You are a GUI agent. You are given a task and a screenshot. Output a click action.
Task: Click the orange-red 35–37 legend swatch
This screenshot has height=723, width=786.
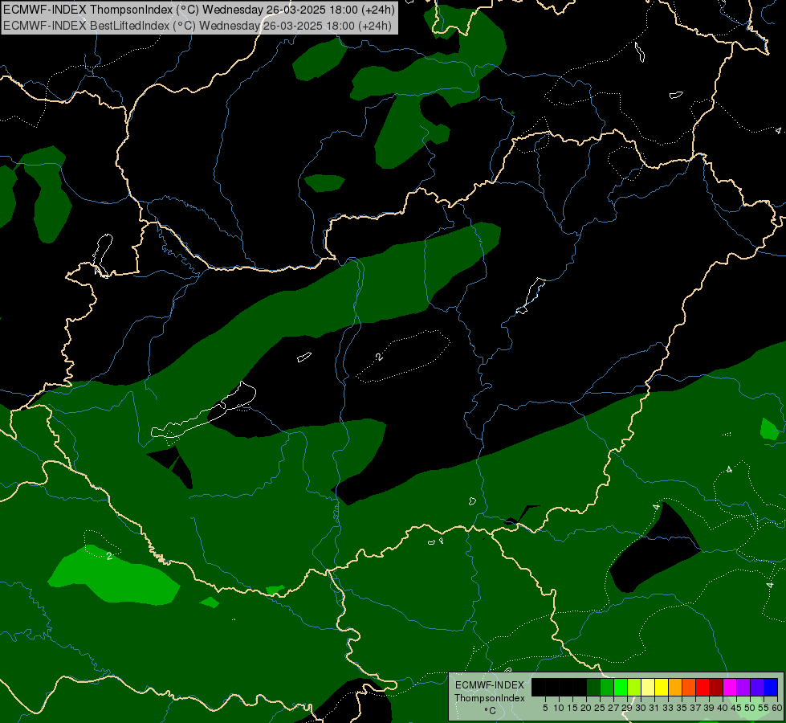(689, 687)
